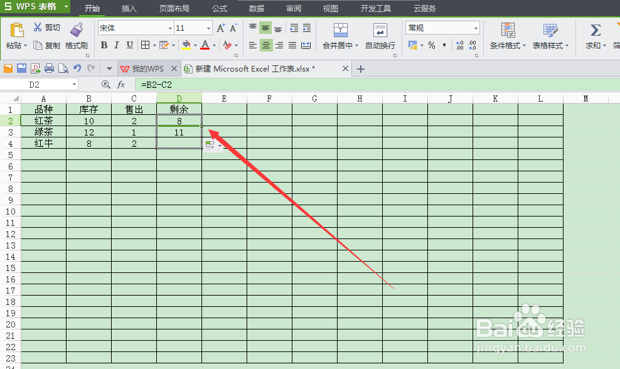
Task: Click the undo arrow icon
Action: point(78,68)
